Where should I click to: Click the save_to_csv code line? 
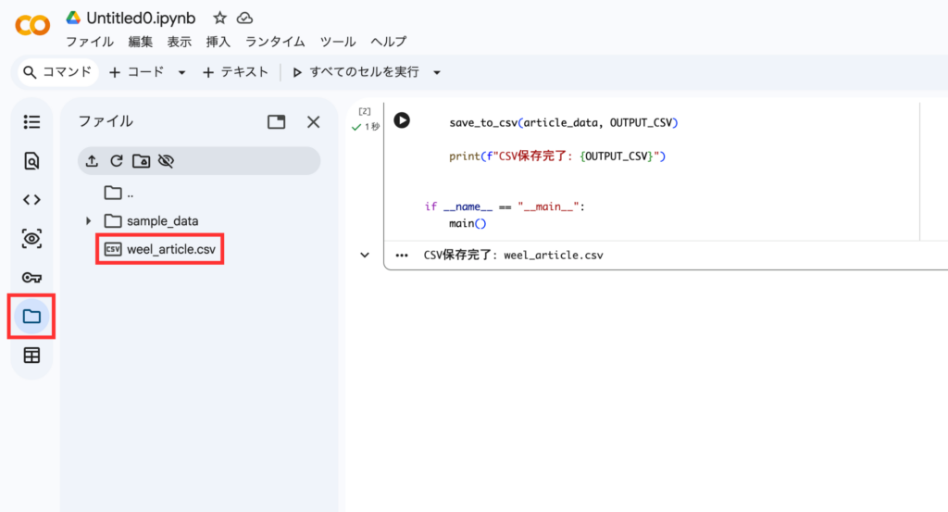click(564, 123)
